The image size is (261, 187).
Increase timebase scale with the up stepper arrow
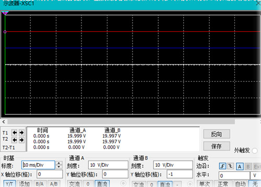pyautogui.click(x=59, y=163)
